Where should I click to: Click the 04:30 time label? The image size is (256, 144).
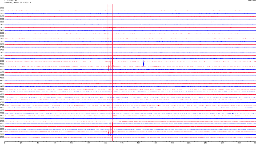point(2,33)
